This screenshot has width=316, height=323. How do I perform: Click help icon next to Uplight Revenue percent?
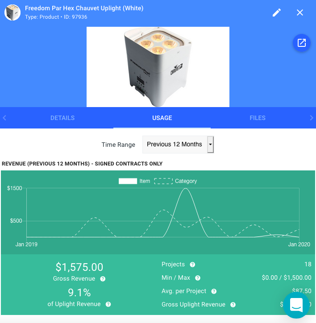click(108, 304)
